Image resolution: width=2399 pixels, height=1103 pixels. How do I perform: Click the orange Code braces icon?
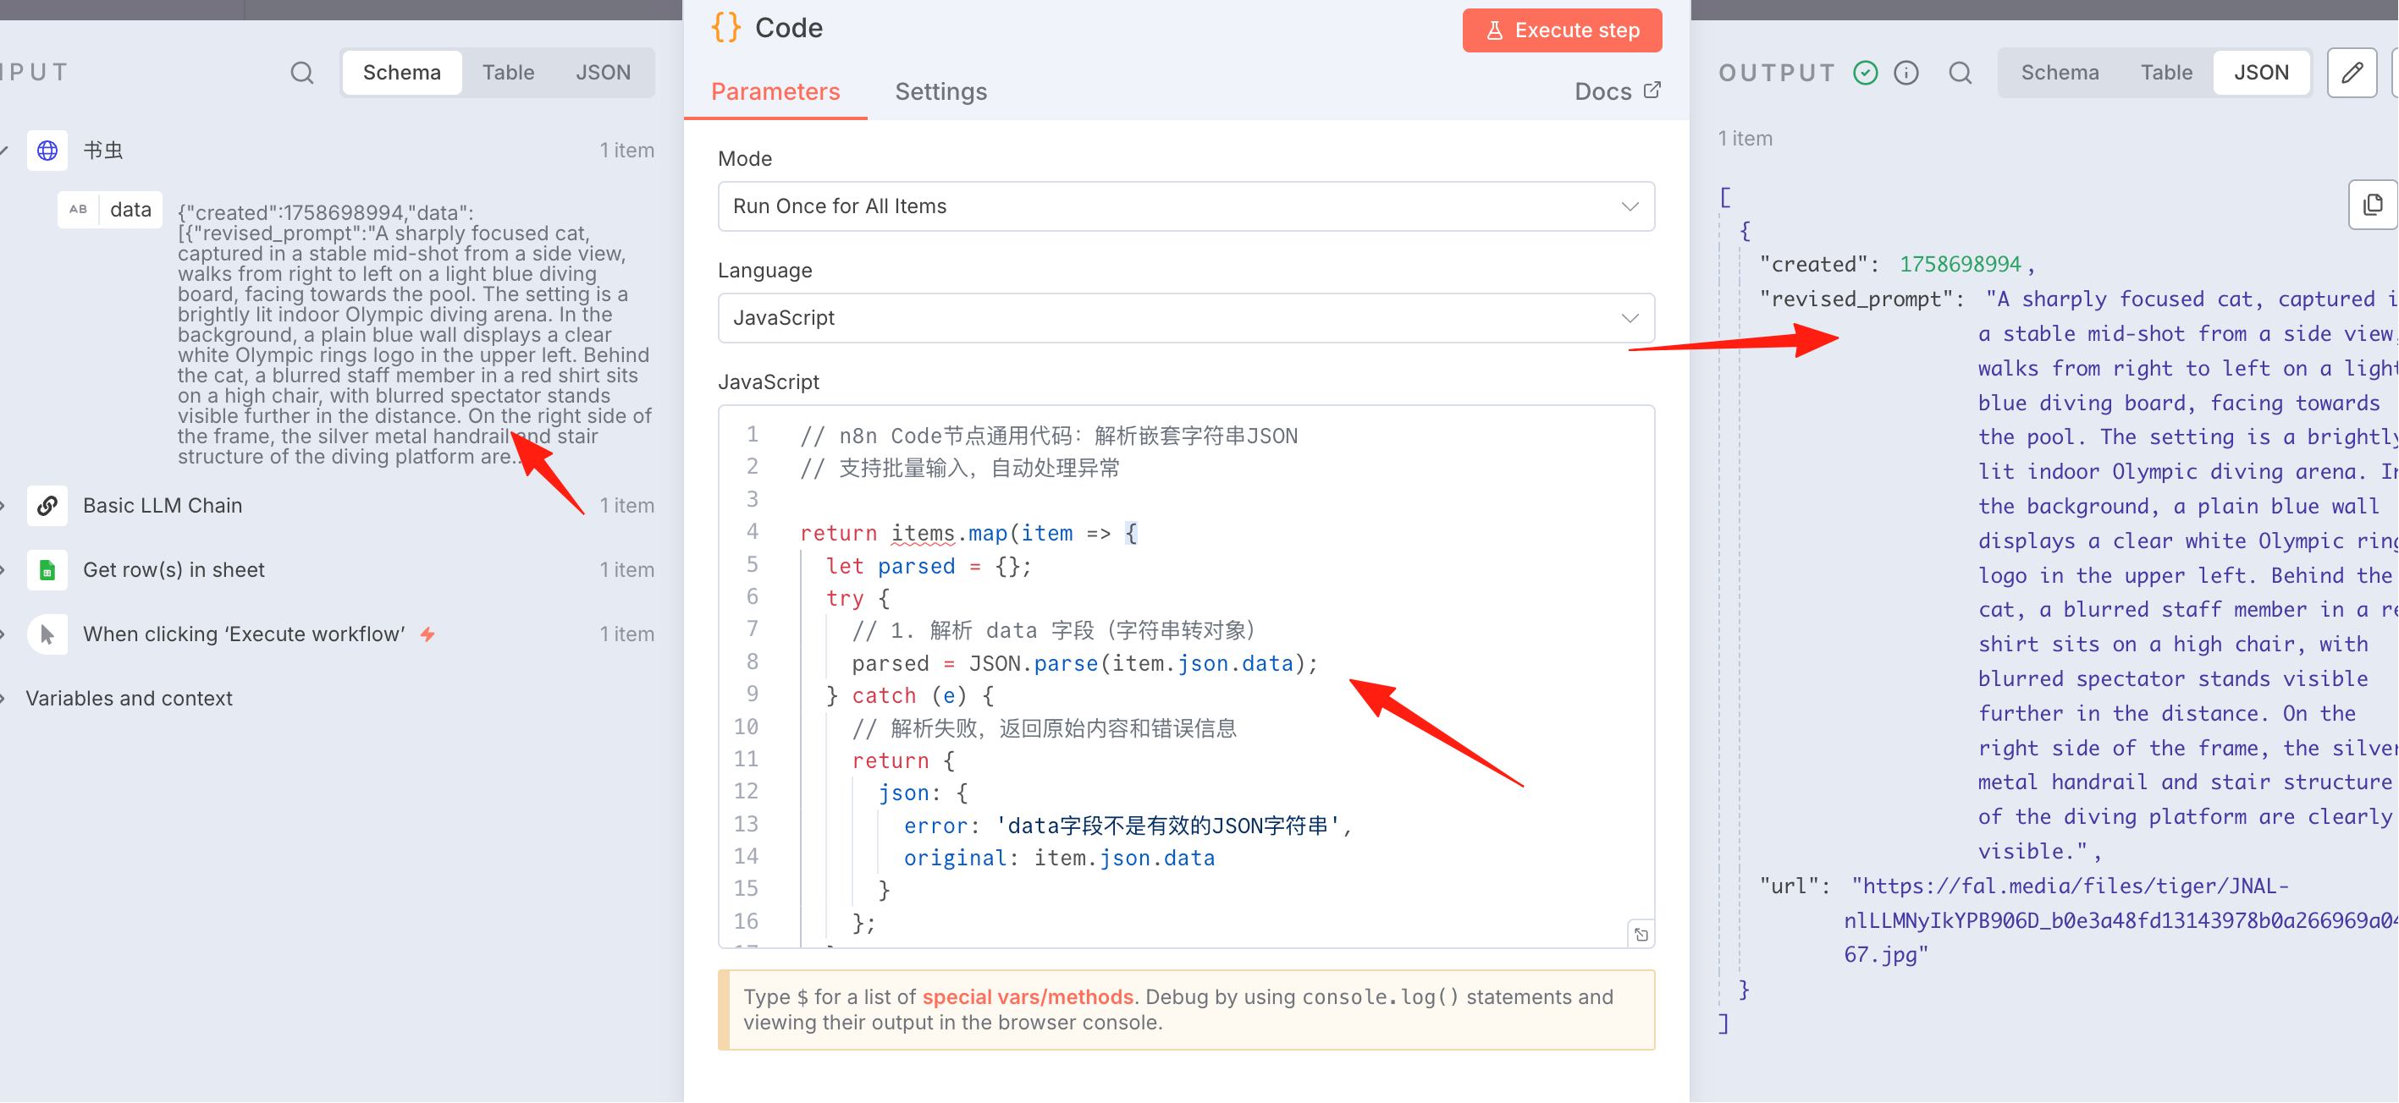tap(726, 27)
